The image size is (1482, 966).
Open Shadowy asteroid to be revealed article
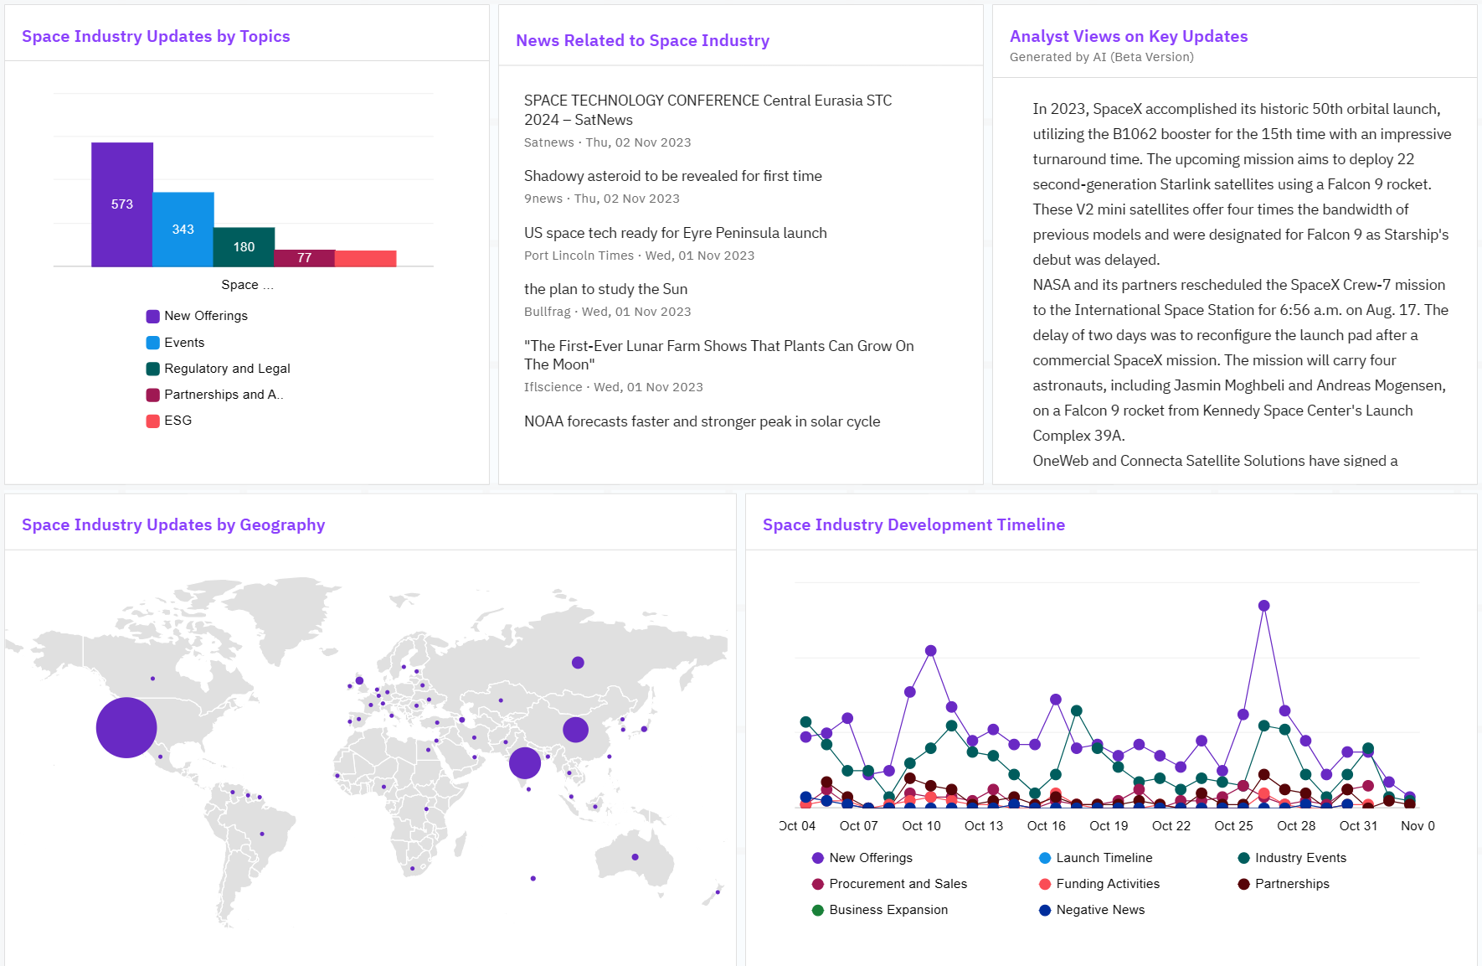pyautogui.click(x=673, y=176)
